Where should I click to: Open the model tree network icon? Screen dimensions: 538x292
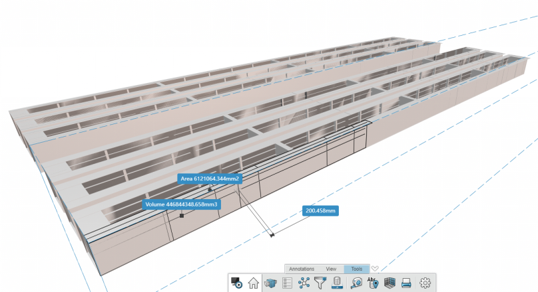click(304, 283)
